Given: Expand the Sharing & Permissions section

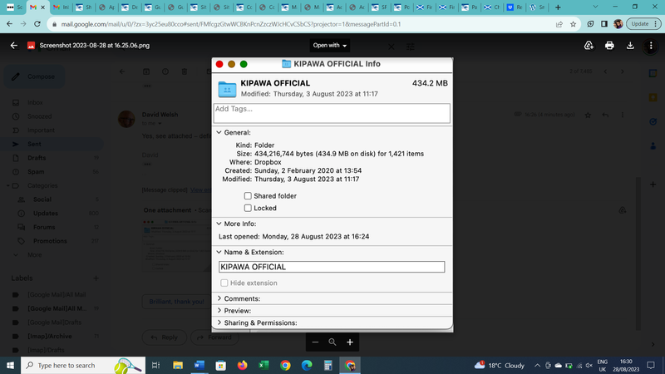Looking at the screenshot, I should pyautogui.click(x=219, y=322).
